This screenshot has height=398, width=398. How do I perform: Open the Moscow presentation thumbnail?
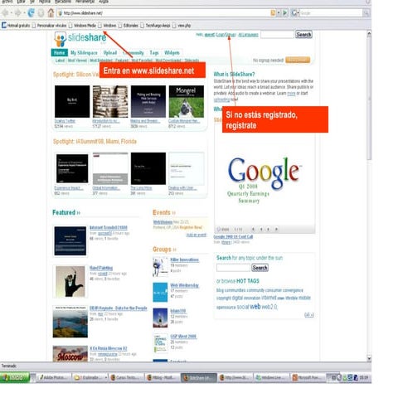[x=70, y=354]
